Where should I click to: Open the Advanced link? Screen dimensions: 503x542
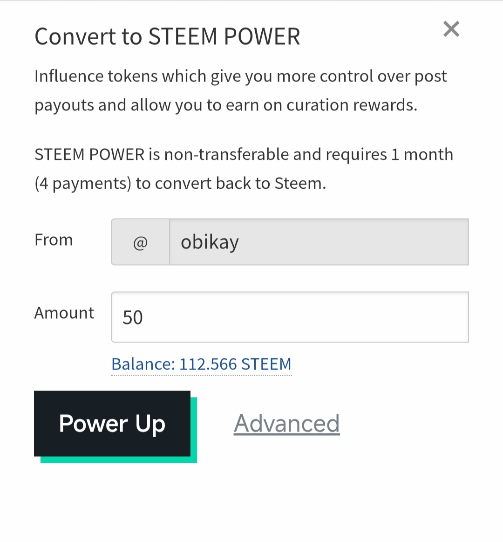pos(286,424)
